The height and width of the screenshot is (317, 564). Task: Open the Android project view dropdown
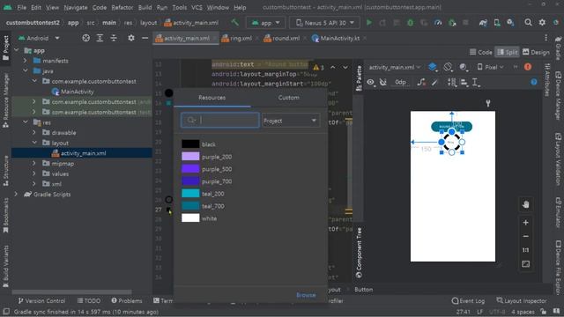pyautogui.click(x=39, y=38)
